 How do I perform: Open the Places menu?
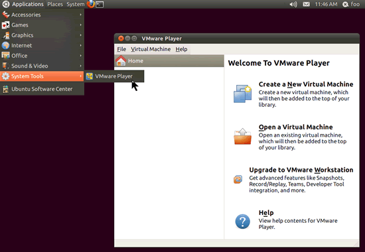tap(55, 4)
